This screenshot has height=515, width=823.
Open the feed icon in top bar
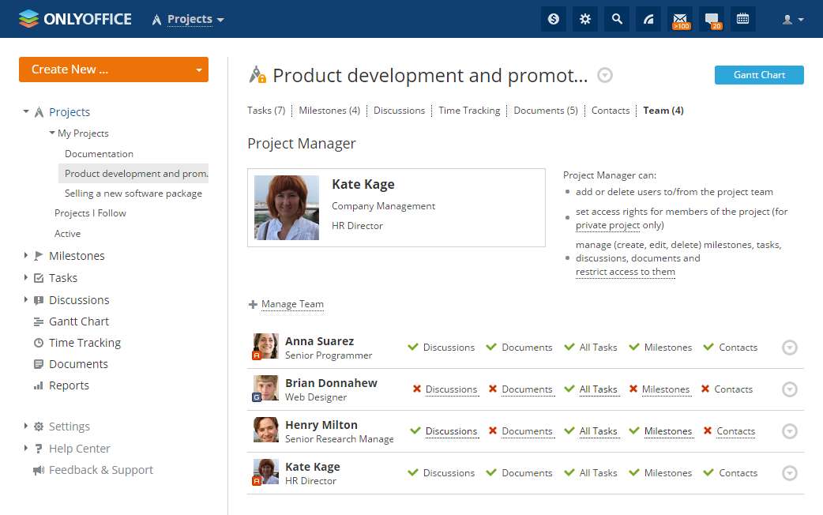point(648,19)
